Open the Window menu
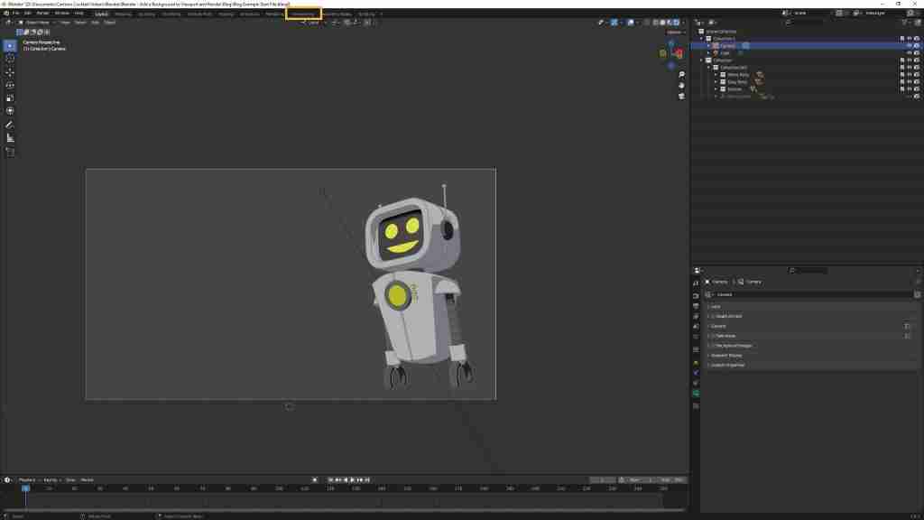The height and width of the screenshot is (520, 924). [62, 13]
